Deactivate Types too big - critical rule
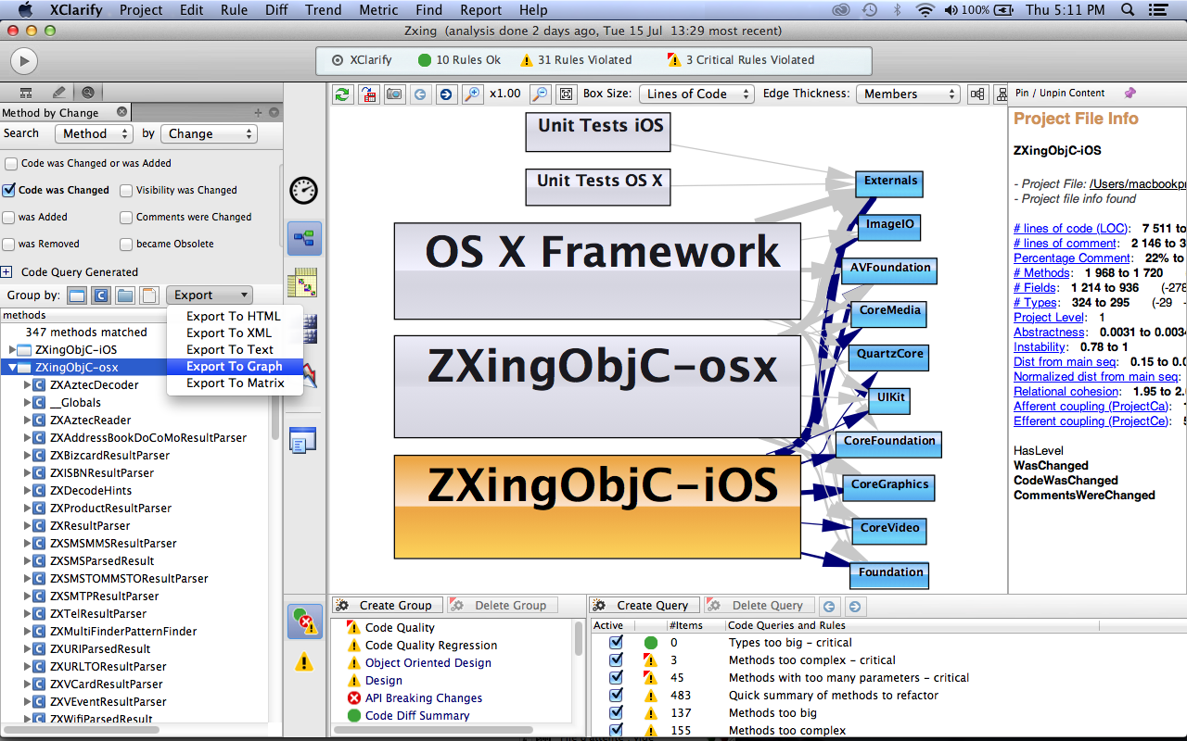Image resolution: width=1187 pixels, height=741 pixels. pos(616,642)
